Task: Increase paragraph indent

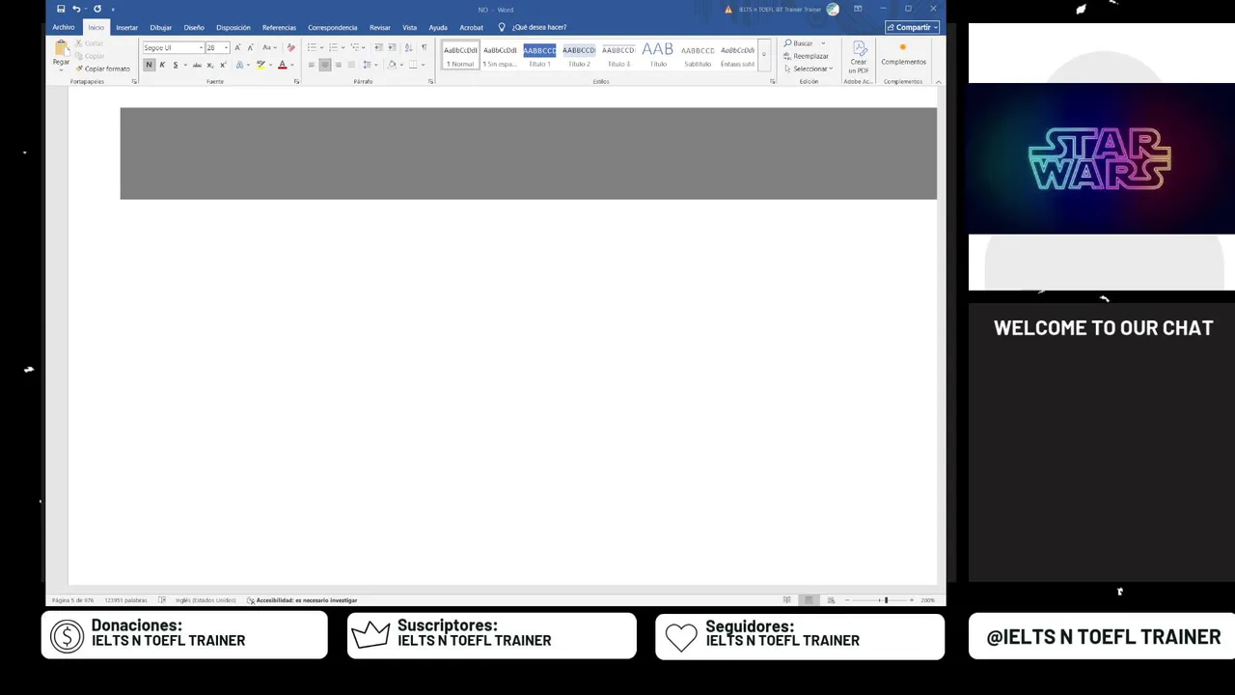Action: click(x=392, y=47)
